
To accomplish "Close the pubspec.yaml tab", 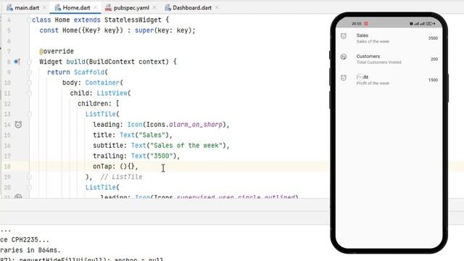I will 154,8.
